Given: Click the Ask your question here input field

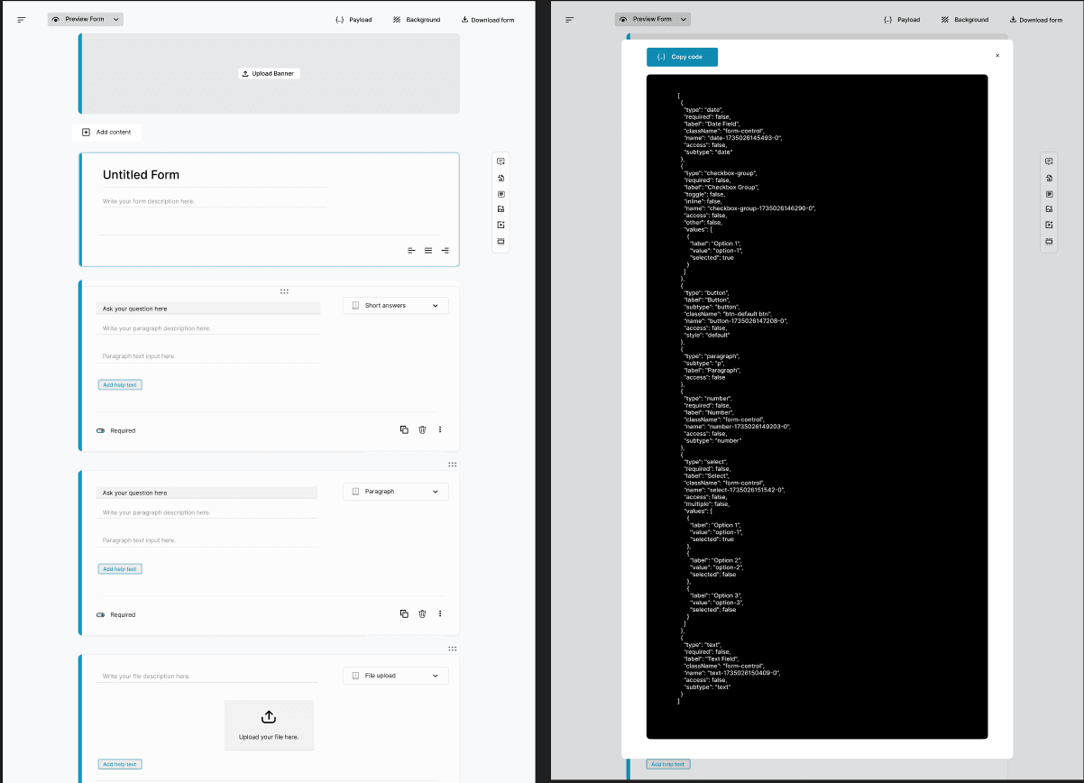Looking at the screenshot, I should coord(207,309).
